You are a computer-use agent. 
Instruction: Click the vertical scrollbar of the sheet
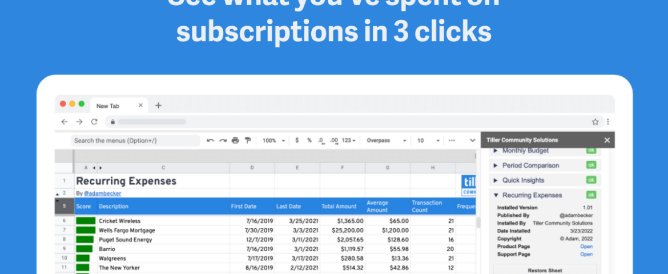click(x=478, y=223)
